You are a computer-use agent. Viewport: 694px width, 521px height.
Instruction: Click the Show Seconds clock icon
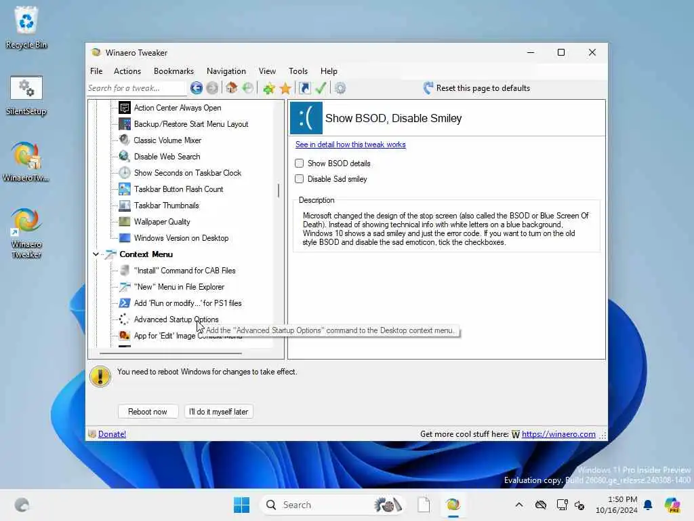125,173
